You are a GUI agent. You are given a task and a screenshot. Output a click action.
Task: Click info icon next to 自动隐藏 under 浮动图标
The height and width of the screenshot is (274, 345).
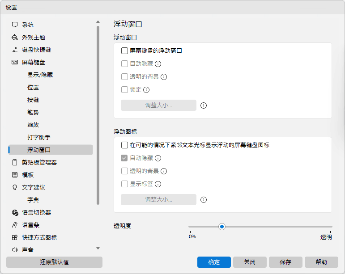[x=158, y=158]
